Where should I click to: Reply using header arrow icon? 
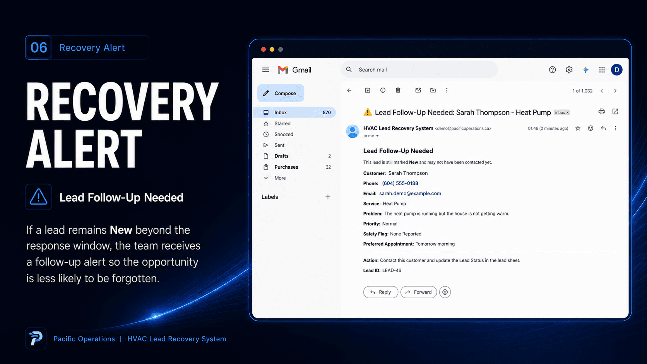click(x=603, y=128)
